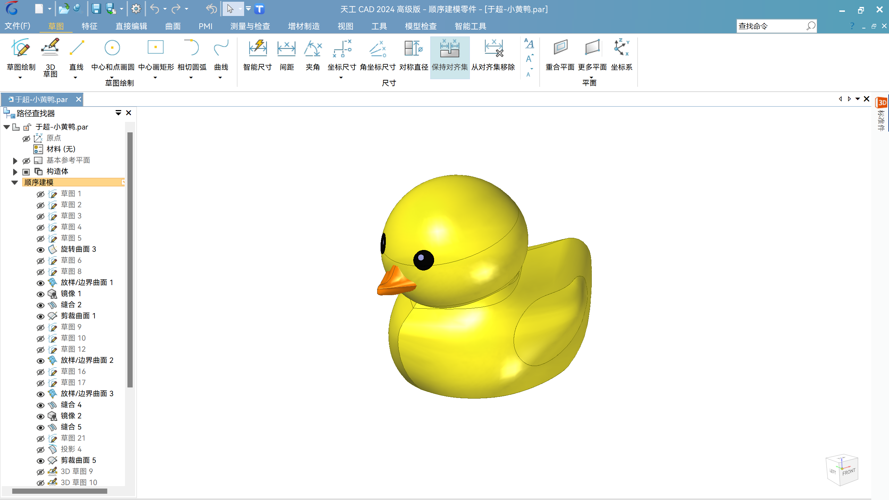Open the 路径查找器 panel options dropdown
The image size is (889, 500).
click(118, 113)
